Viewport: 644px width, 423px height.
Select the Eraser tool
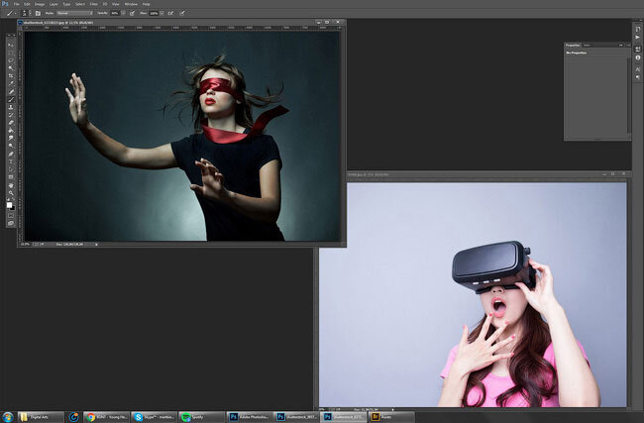coord(11,124)
